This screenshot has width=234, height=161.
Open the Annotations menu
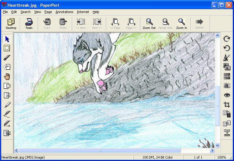(64, 12)
